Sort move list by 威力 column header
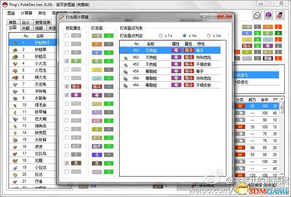The image size is (291, 197). coord(252,100)
